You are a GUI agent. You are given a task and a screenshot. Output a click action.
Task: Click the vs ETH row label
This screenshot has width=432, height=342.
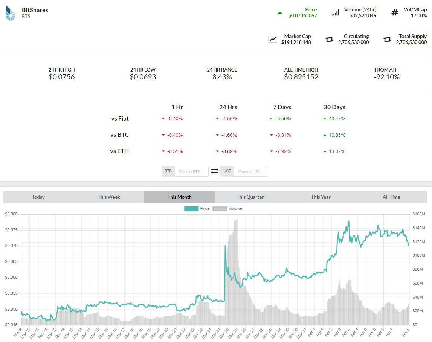119,151
